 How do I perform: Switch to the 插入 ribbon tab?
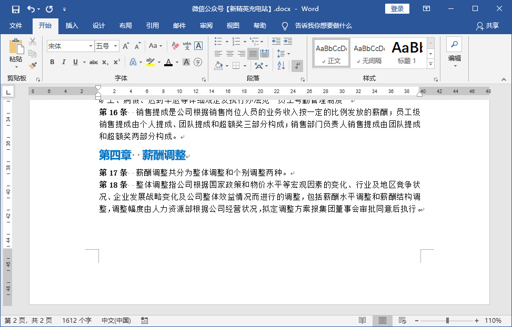tap(72, 25)
